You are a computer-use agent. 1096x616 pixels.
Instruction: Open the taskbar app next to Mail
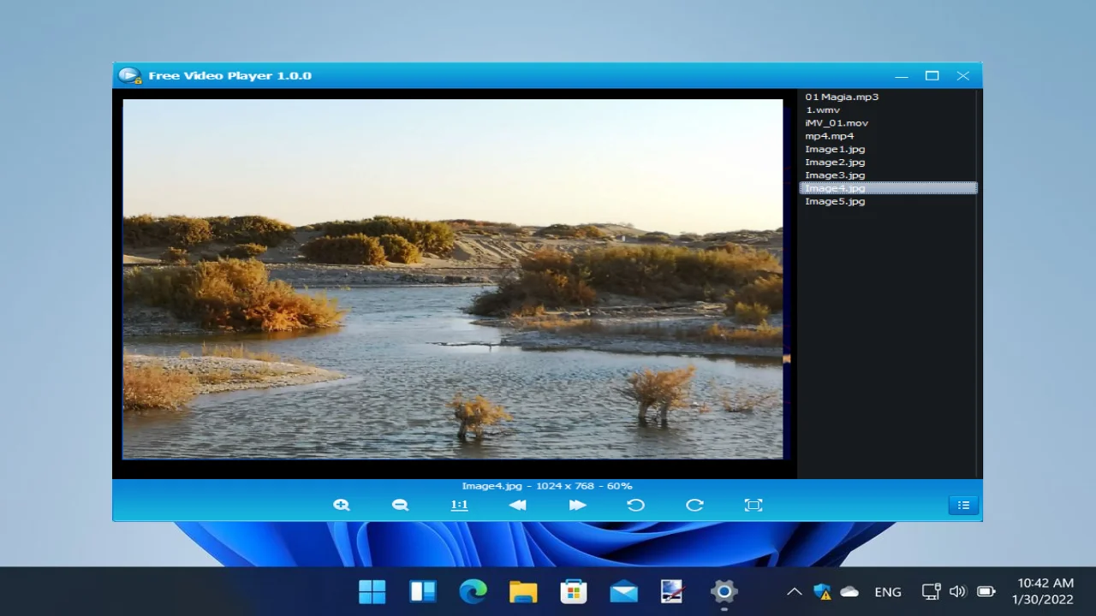pos(673,591)
